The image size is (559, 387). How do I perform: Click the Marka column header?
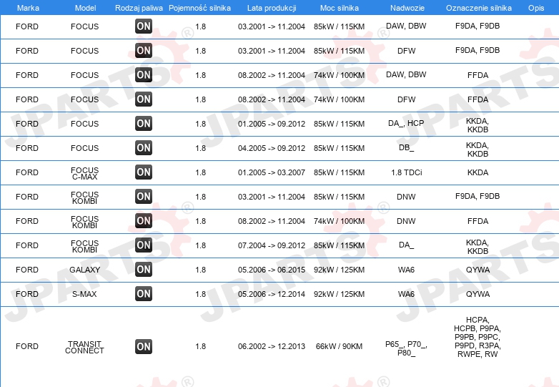click(28, 8)
